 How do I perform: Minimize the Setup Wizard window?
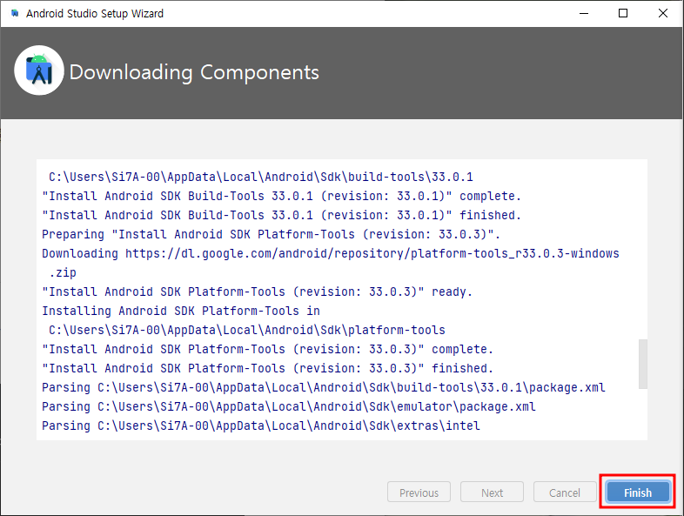pos(584,13)
